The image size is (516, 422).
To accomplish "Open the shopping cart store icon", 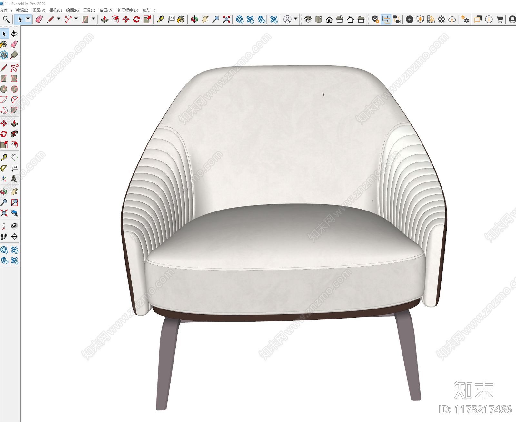I will pos(500,19).
